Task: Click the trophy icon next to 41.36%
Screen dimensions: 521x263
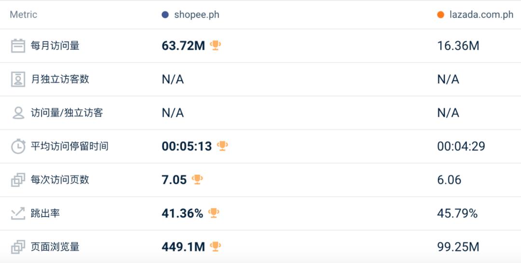Action: (x=214, y=213)
